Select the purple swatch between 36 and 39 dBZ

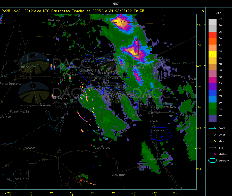click(212, 87)
